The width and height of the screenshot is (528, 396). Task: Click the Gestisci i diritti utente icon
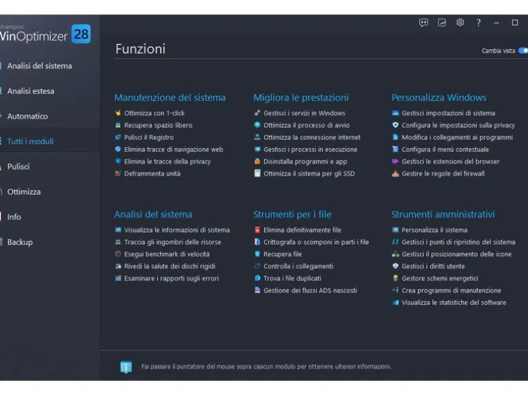[x=396, y=266]
